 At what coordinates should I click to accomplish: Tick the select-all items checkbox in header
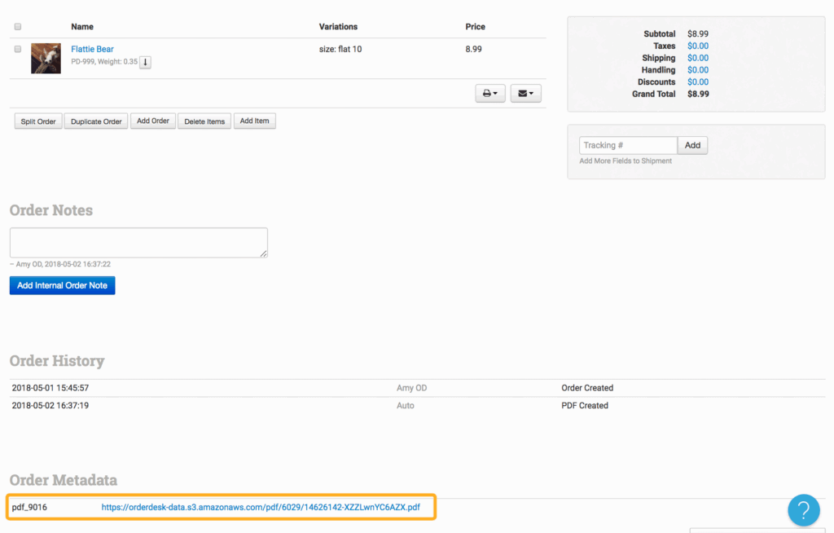click(x=18, y=27)
